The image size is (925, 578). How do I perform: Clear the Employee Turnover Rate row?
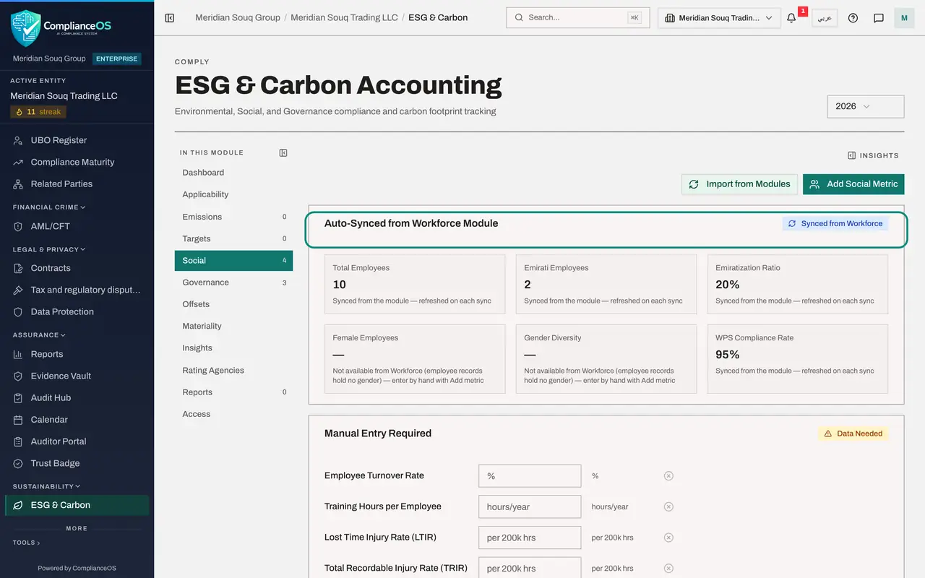click(x=668, y=475)
